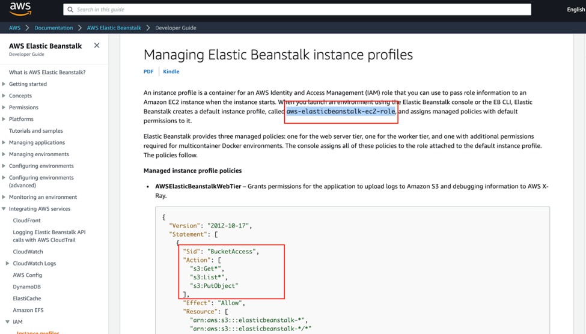Open the ElastiCache page

(27, 298)
